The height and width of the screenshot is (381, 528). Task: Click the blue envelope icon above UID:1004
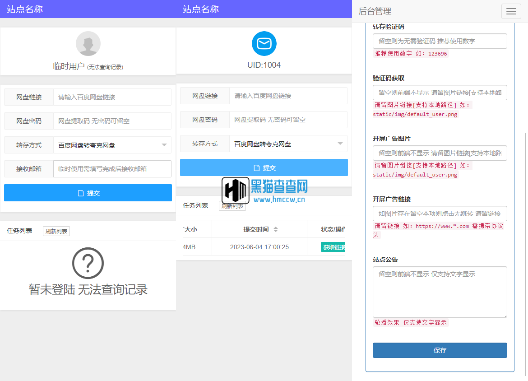(x=264, y=43)
